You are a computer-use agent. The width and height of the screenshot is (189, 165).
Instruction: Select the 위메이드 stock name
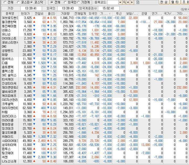pyautogui.click(x=8, y=137)
